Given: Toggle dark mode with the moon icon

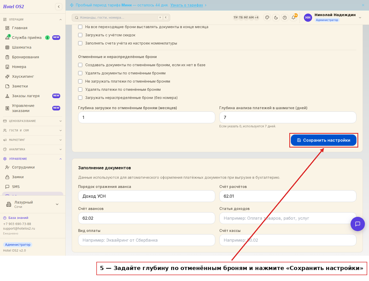Looking at the screenshot, I should tap(276, 18).
